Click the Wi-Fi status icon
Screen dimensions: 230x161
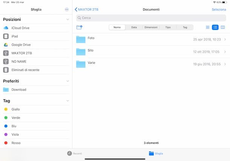point(214,2)
